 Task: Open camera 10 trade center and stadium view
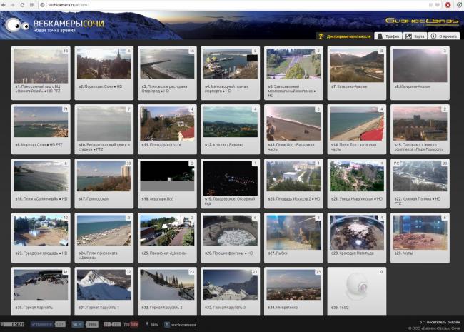point(104,129)
